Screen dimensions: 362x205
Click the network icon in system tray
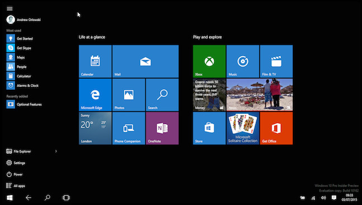[313, 198]
